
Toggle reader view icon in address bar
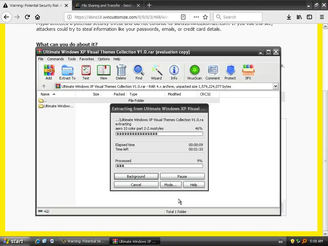[183, 17]
